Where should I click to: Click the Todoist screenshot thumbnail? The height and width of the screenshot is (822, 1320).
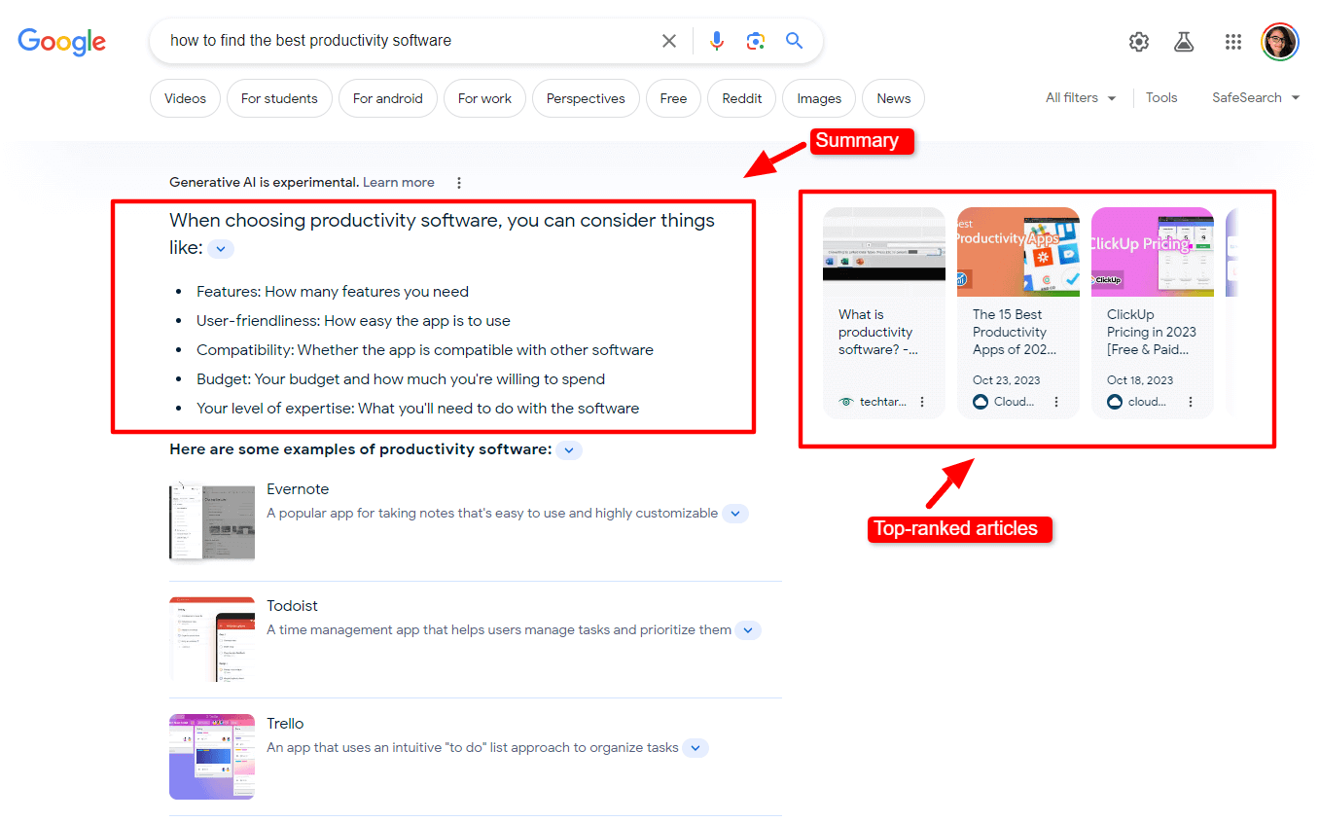[x=212, y=639]
